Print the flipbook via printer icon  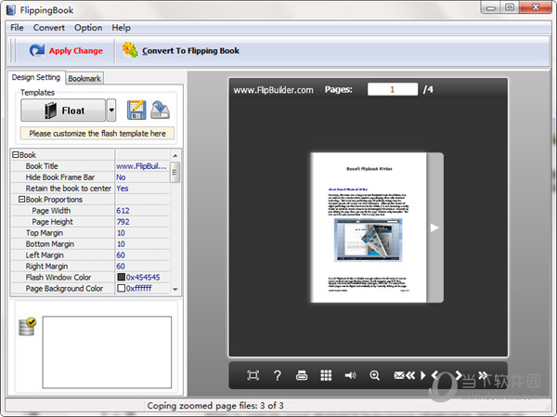(302, 375)
